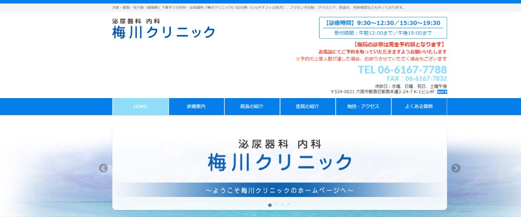Go to the previous slide arrow
The image size is (521, 217).
click(103, 168)
